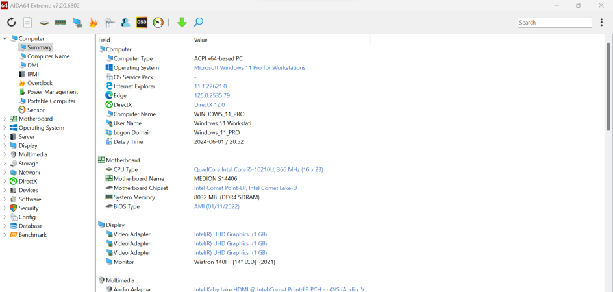Viewport: 613px width, 292px height.
Task: Open the OSD panel toolbar icon
Action: pos(142,22)
